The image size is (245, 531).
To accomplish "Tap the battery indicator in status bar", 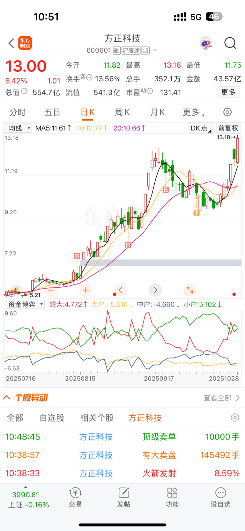I will point(214,17).
